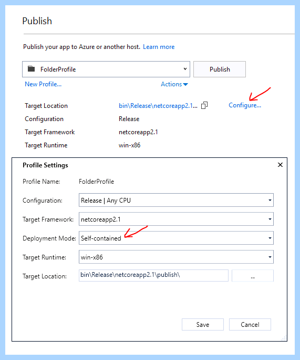Click the folder icon in the FolderProfile dropdown
300x360 pixels.
click(x=31, y=69)
